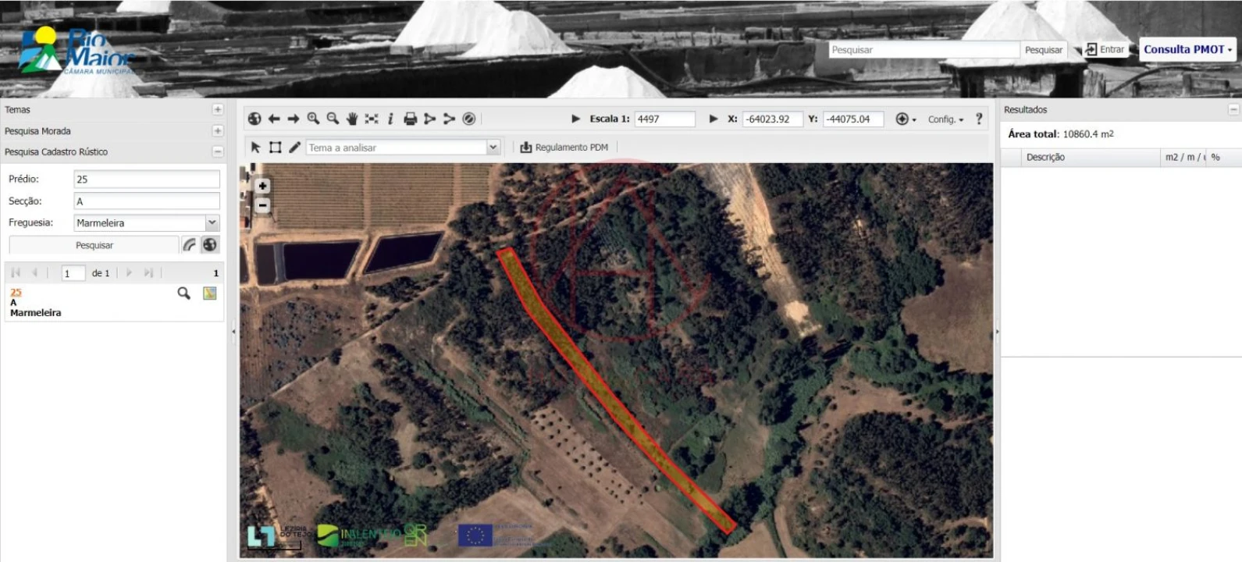Click the arrow button before X coordinate
Screen dimensions: 1242x562
[x=714, y=119]
